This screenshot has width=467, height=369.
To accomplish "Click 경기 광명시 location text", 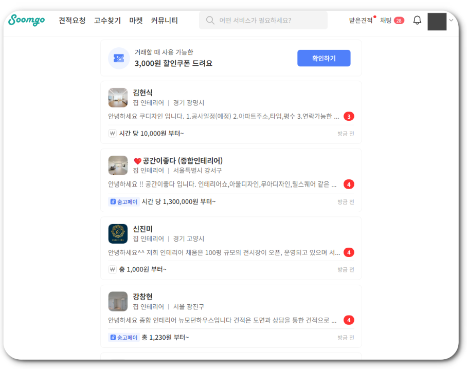I will [189, 103].
